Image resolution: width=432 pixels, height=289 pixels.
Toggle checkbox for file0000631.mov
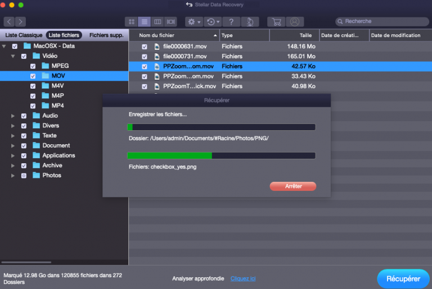tap(145, 46)
